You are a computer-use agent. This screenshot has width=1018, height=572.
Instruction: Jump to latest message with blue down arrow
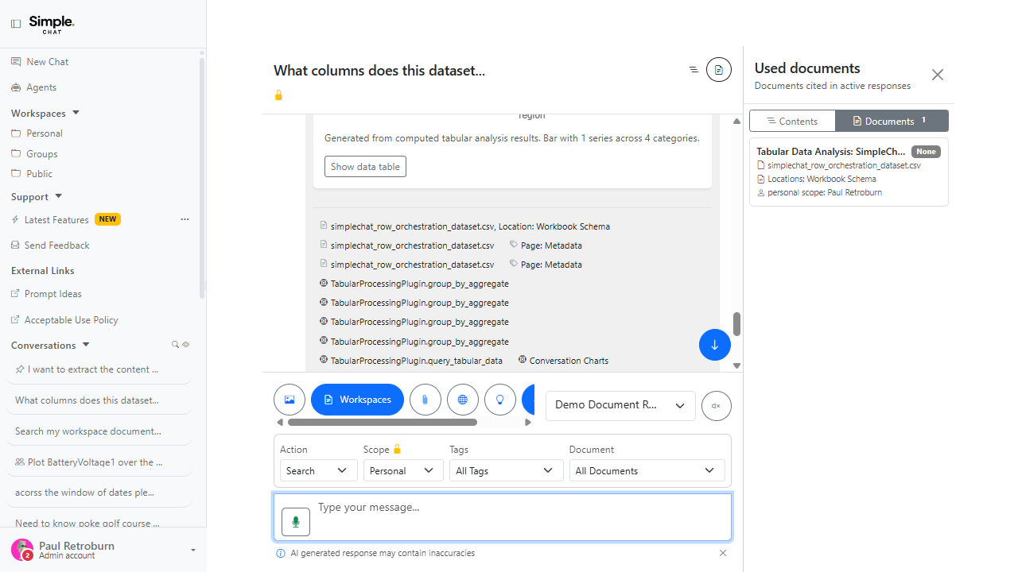click(715, 345)
